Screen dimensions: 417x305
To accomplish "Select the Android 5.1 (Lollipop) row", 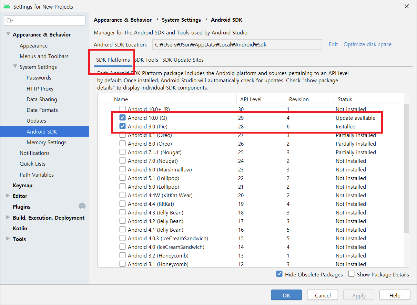I will [251, 178].
